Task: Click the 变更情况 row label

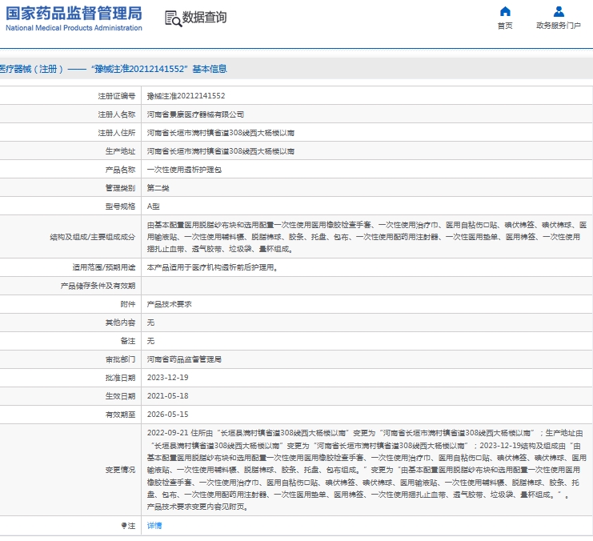Action: (x=120, y=470)
